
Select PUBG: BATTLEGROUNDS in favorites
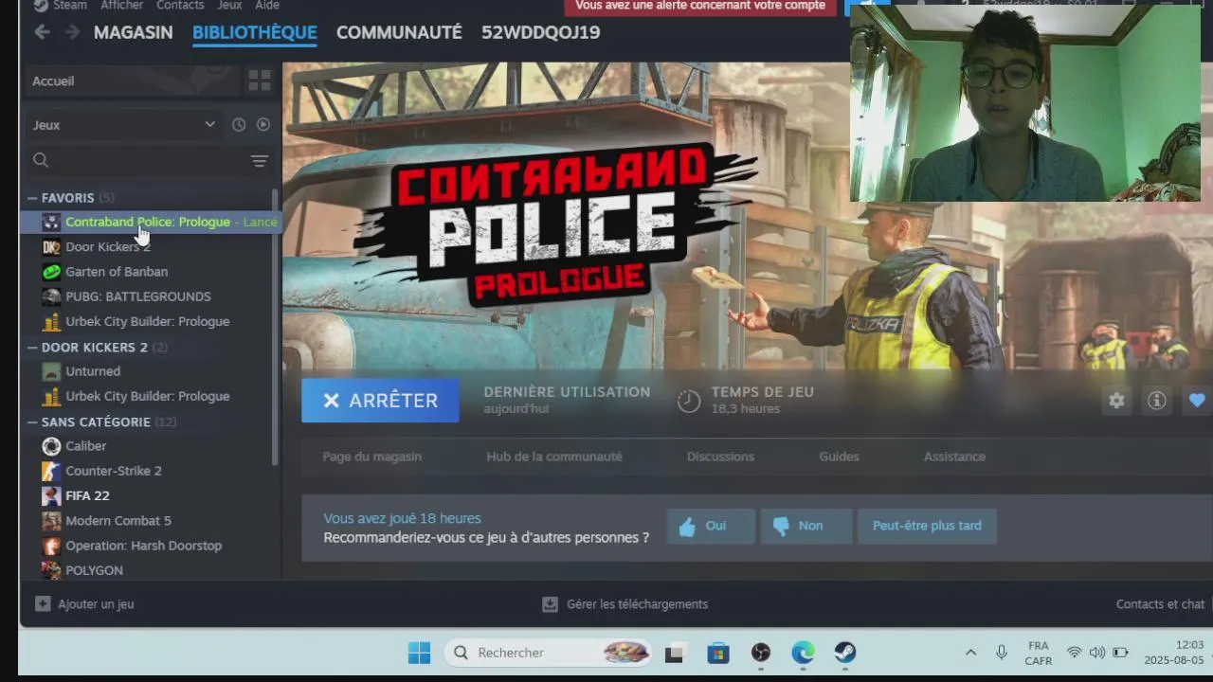(x=138, y=296)
